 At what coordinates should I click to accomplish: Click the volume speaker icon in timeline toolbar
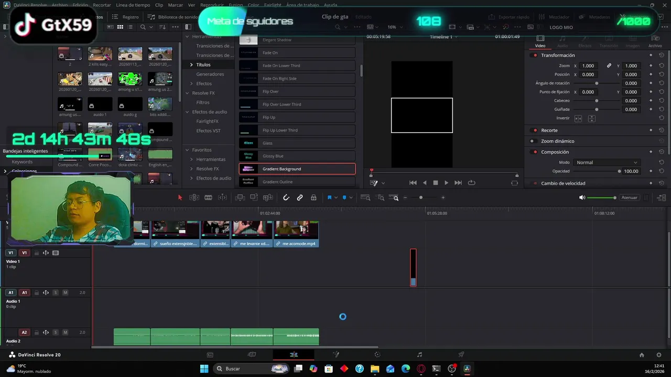[582, 197]
